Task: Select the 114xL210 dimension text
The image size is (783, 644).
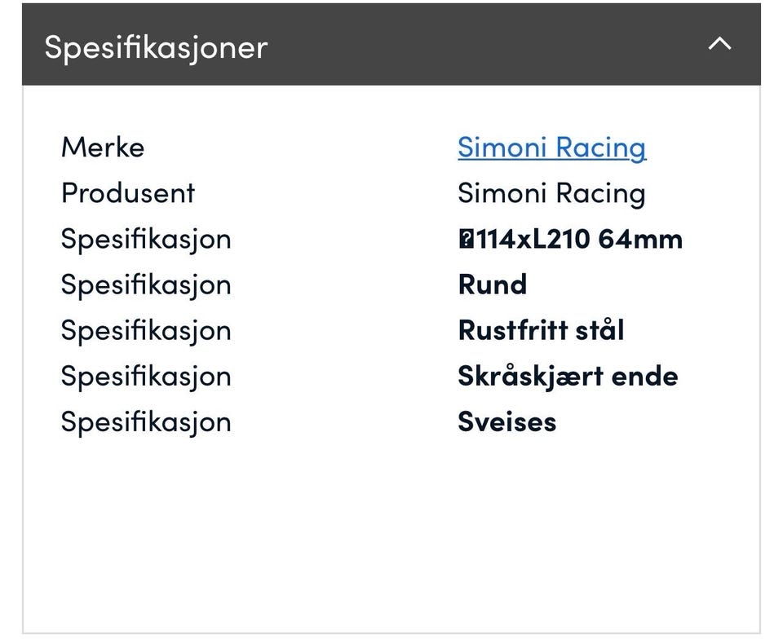Action: pos(532,239)
